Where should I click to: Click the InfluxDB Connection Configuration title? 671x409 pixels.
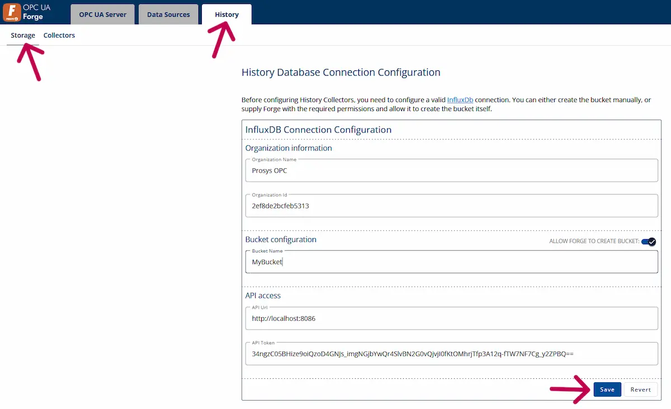[318, 130]
